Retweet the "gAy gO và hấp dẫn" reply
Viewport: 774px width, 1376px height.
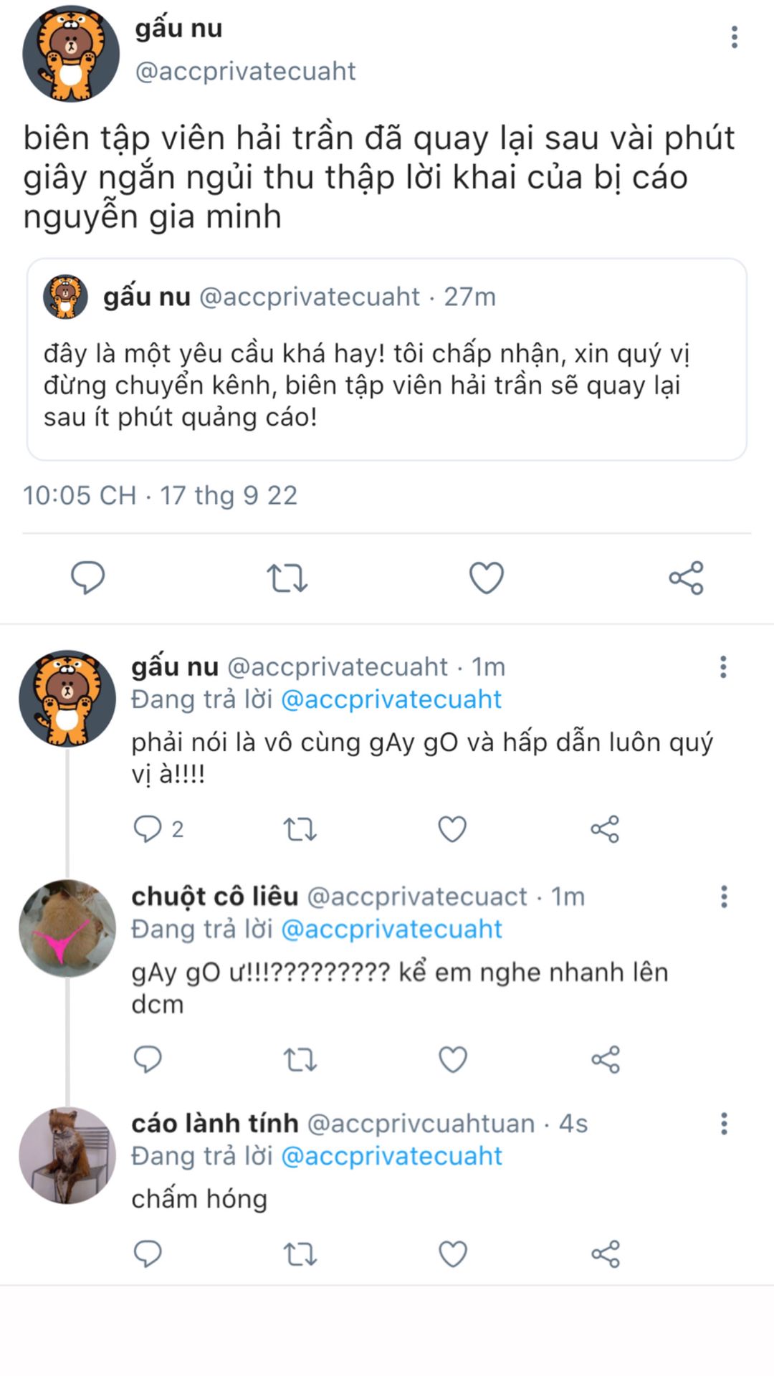point(300,829)
